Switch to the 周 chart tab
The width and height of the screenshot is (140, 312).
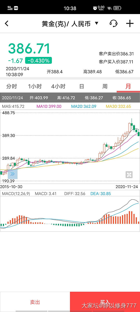(x=105, y=87)
